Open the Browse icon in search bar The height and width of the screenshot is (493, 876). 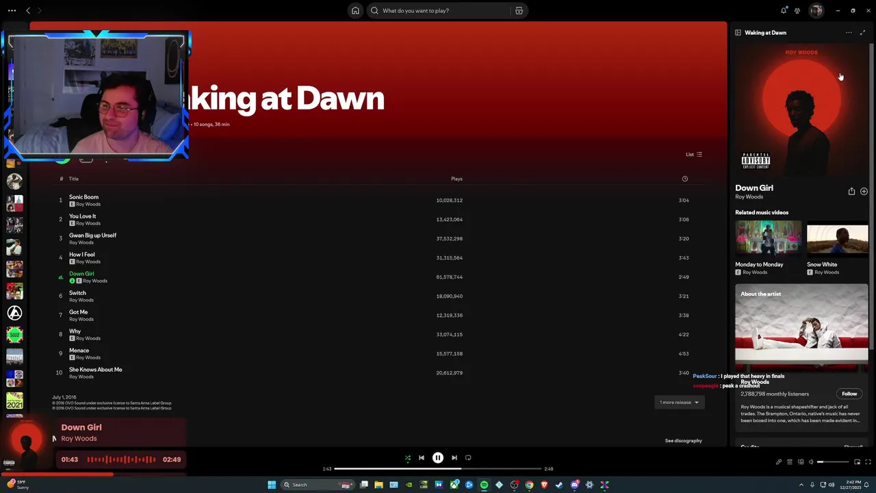click(x=519, y=10)
